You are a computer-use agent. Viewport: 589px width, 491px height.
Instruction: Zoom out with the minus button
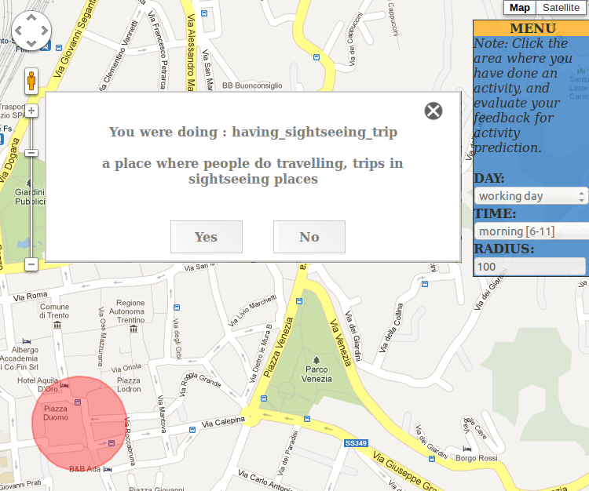(31, 264)
